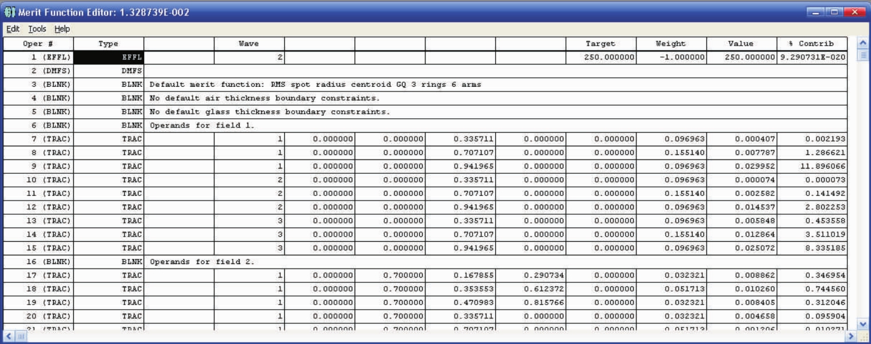Click the % Contrib cell 9.290731E-020

click(812, 57)
